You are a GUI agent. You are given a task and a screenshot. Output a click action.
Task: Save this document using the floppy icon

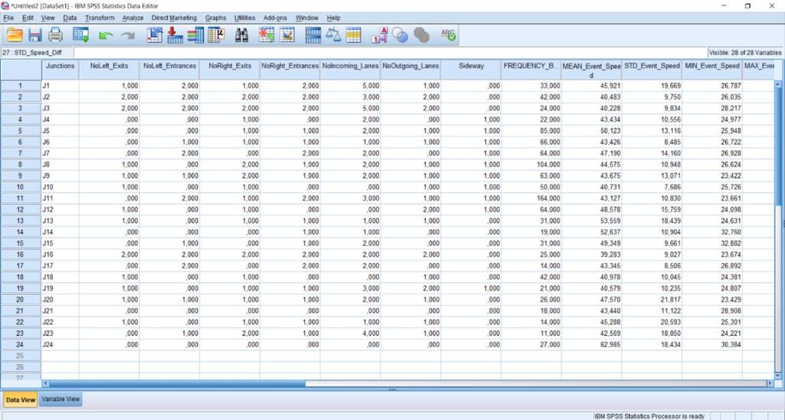coord(35,35)
